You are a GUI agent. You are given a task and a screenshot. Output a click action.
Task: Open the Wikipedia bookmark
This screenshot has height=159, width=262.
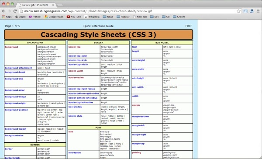(92, 17)
